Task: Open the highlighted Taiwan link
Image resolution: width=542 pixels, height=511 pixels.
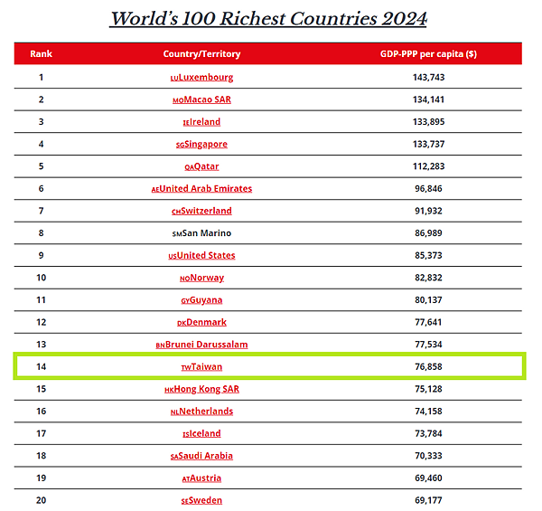Action: pyautogui.click(x=205, y=366)
